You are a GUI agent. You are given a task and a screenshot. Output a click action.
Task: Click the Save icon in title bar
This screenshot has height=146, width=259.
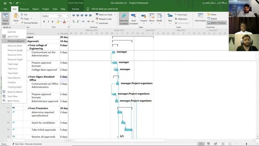coord(5,3)
